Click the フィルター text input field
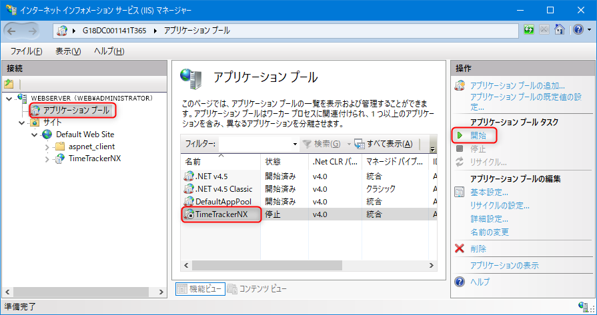 (x=255, y=144)
